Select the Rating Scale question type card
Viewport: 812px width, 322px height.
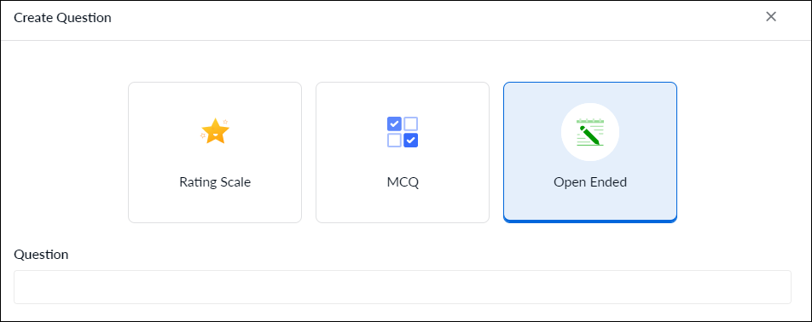(x=215, y=152)
